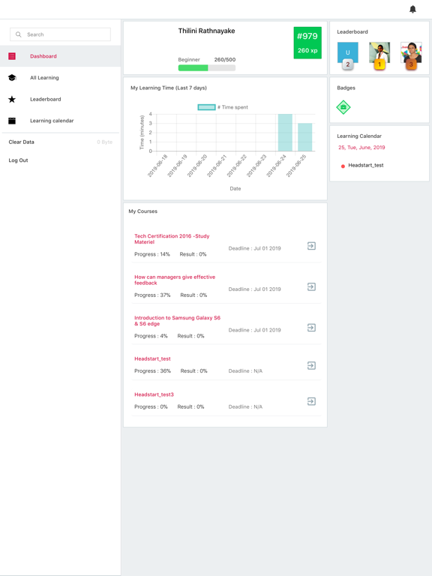
Task: Click the Search input field
Action: coord(60,34)
